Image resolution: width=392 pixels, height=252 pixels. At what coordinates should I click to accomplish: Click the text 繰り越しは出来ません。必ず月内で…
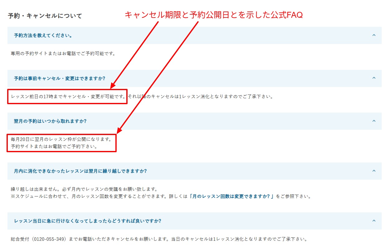click(x=84, y=189)
